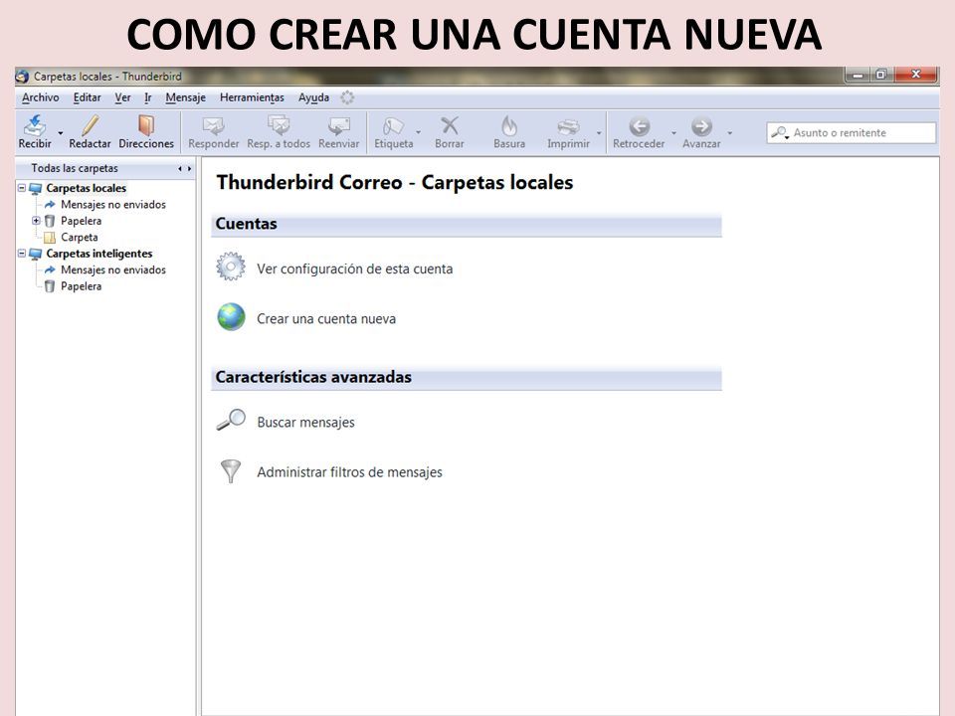
Task: Select the Carpetas inteligentes node
Action: click(99, 254)
